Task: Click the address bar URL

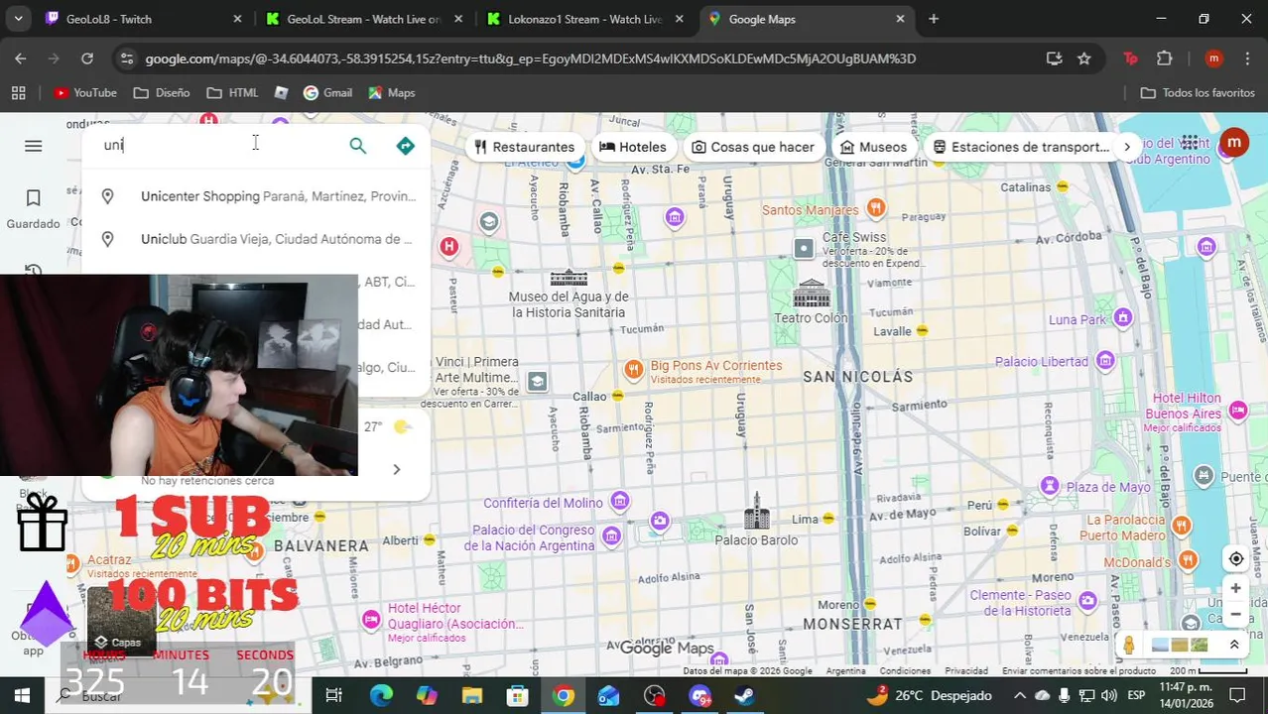Action: pos(530,59)
